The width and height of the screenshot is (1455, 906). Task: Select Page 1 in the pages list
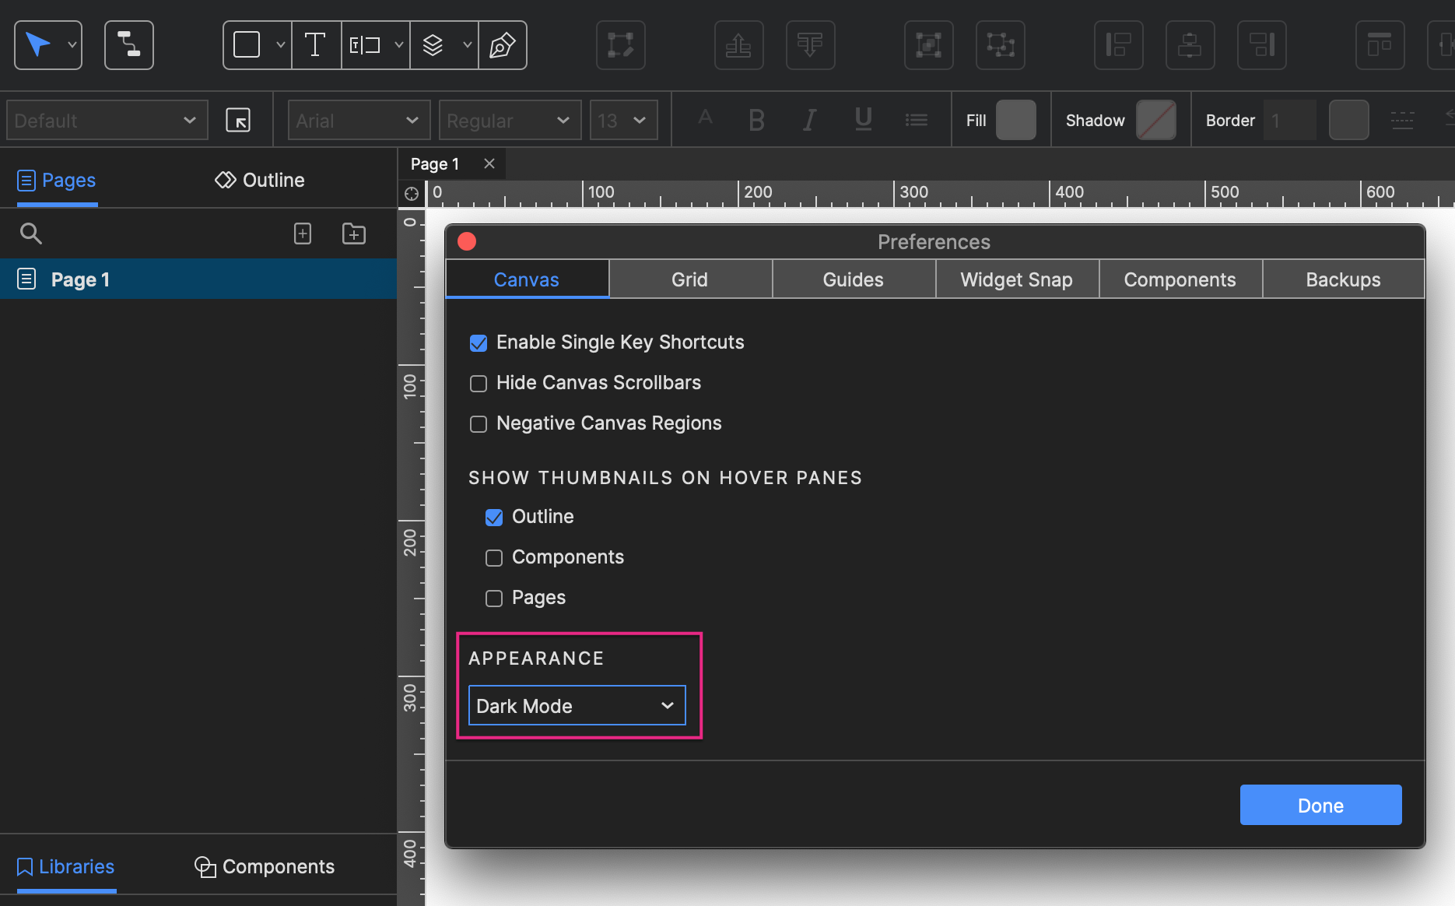click(198, 279)
